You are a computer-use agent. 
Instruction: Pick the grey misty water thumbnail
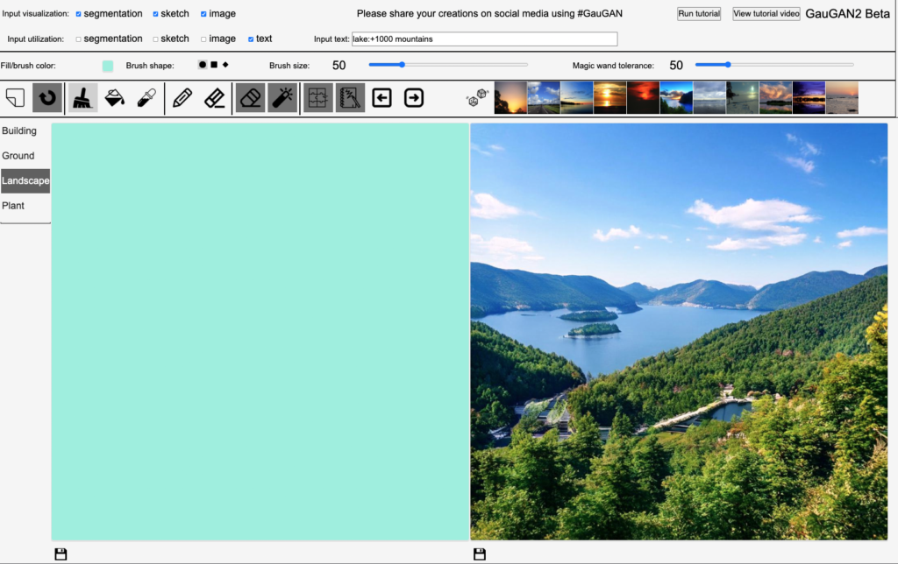click(x=709, y=98)
